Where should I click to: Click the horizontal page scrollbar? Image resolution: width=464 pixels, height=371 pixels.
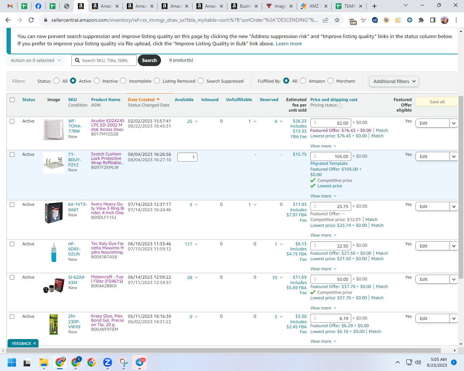pyautogui.click(x=223, y=350)
